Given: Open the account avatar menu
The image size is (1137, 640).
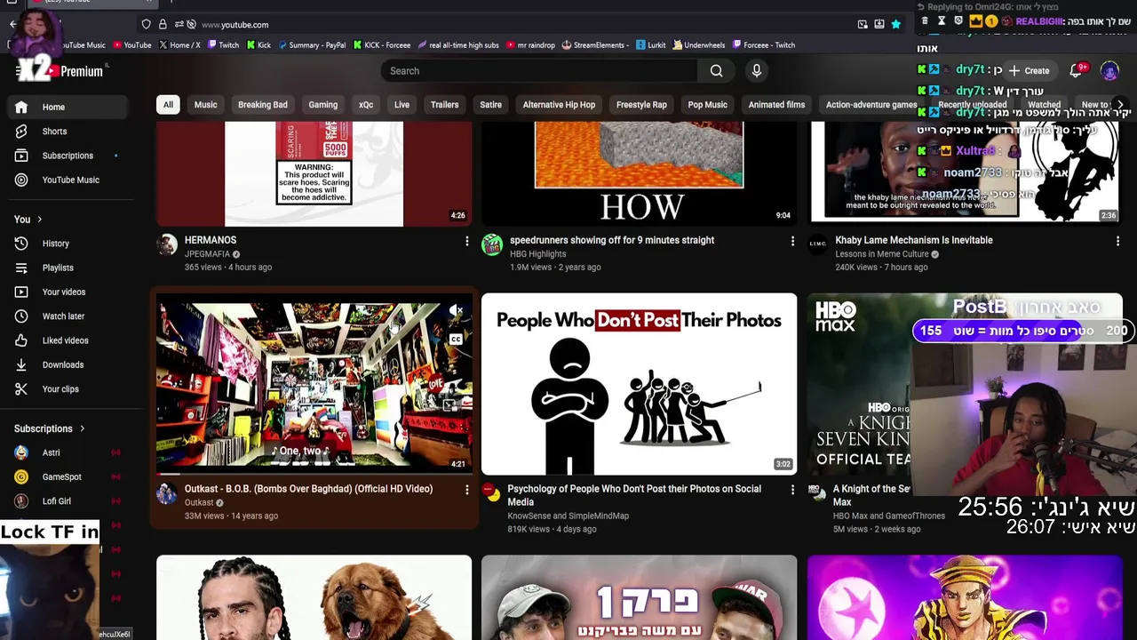Looking at the screenshot, I should (1109, 70).
